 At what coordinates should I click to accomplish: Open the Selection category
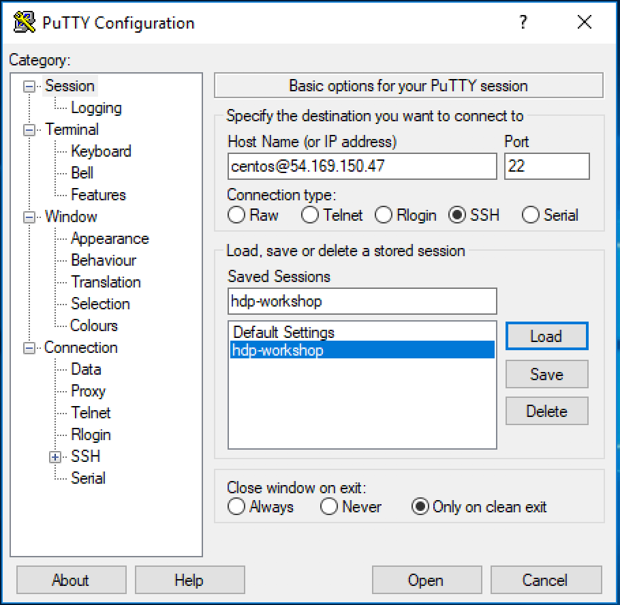(x=100, y=304)
